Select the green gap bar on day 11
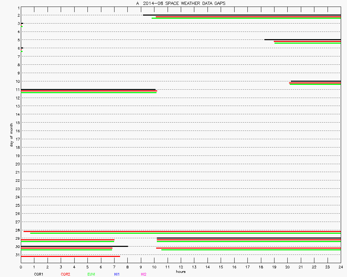The height and width of the screenshot is (277, 347). coord(88,93)
